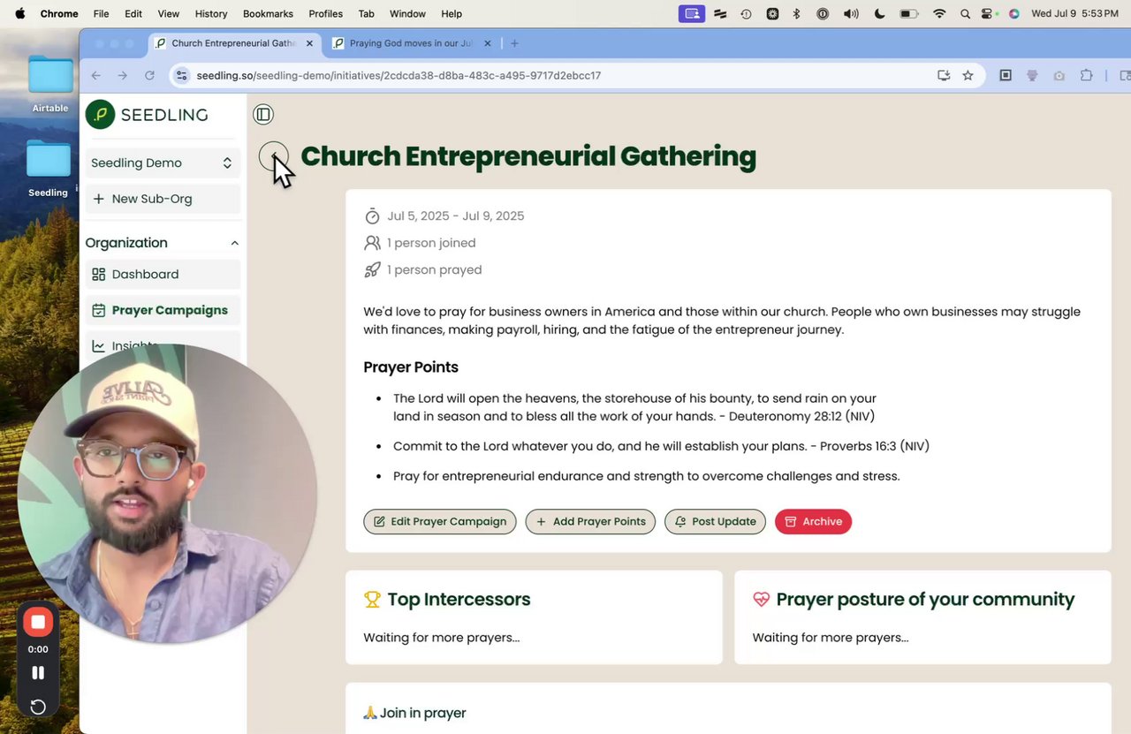Viewport: 1131px width, 734px height.
Task: Pause the screen recording
Action: [38, 673]
